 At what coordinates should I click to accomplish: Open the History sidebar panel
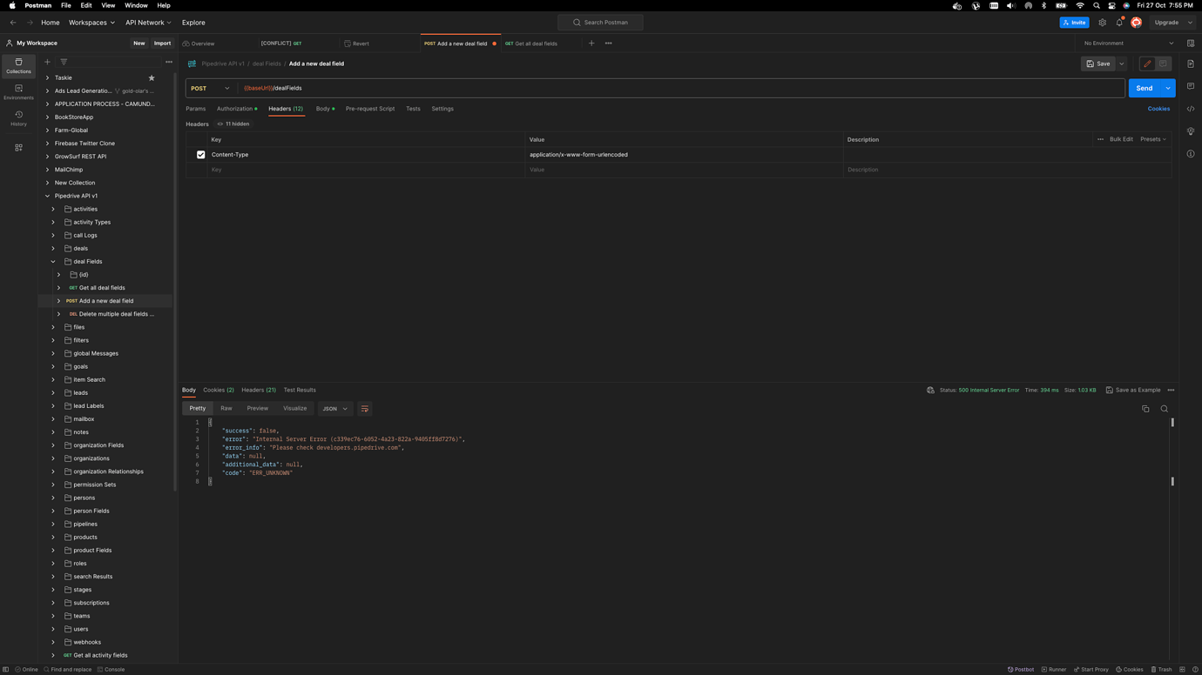[18, 118]
